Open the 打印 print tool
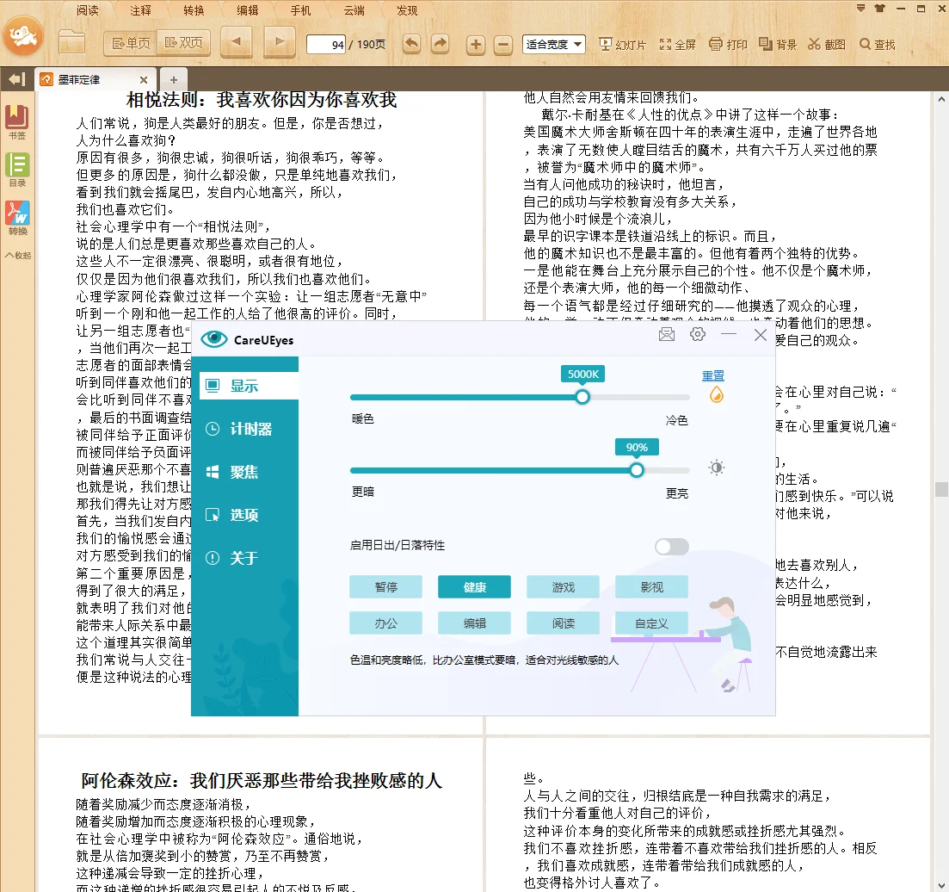The height and width of the screenshot is (892, 949). (728, 44)
